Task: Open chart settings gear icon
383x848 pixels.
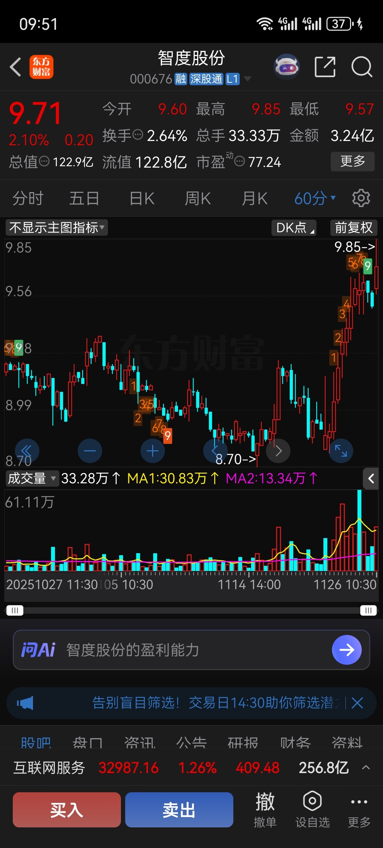Action: coord(361,198)
